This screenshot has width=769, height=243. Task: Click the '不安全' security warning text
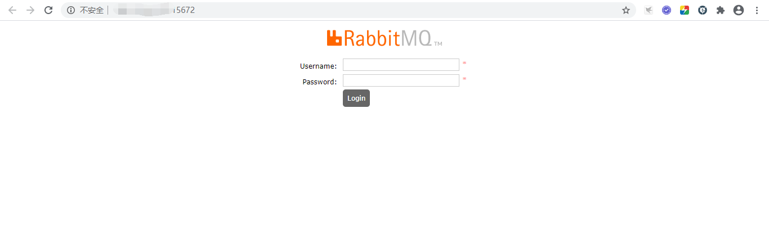coord(92,10)
